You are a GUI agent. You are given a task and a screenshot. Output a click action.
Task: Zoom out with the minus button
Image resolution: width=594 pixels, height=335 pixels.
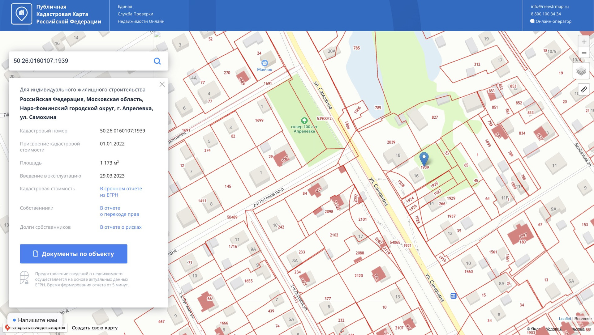point(584,53)
